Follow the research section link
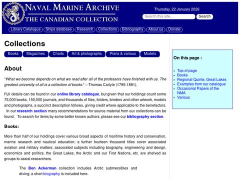 click(32, 111)
